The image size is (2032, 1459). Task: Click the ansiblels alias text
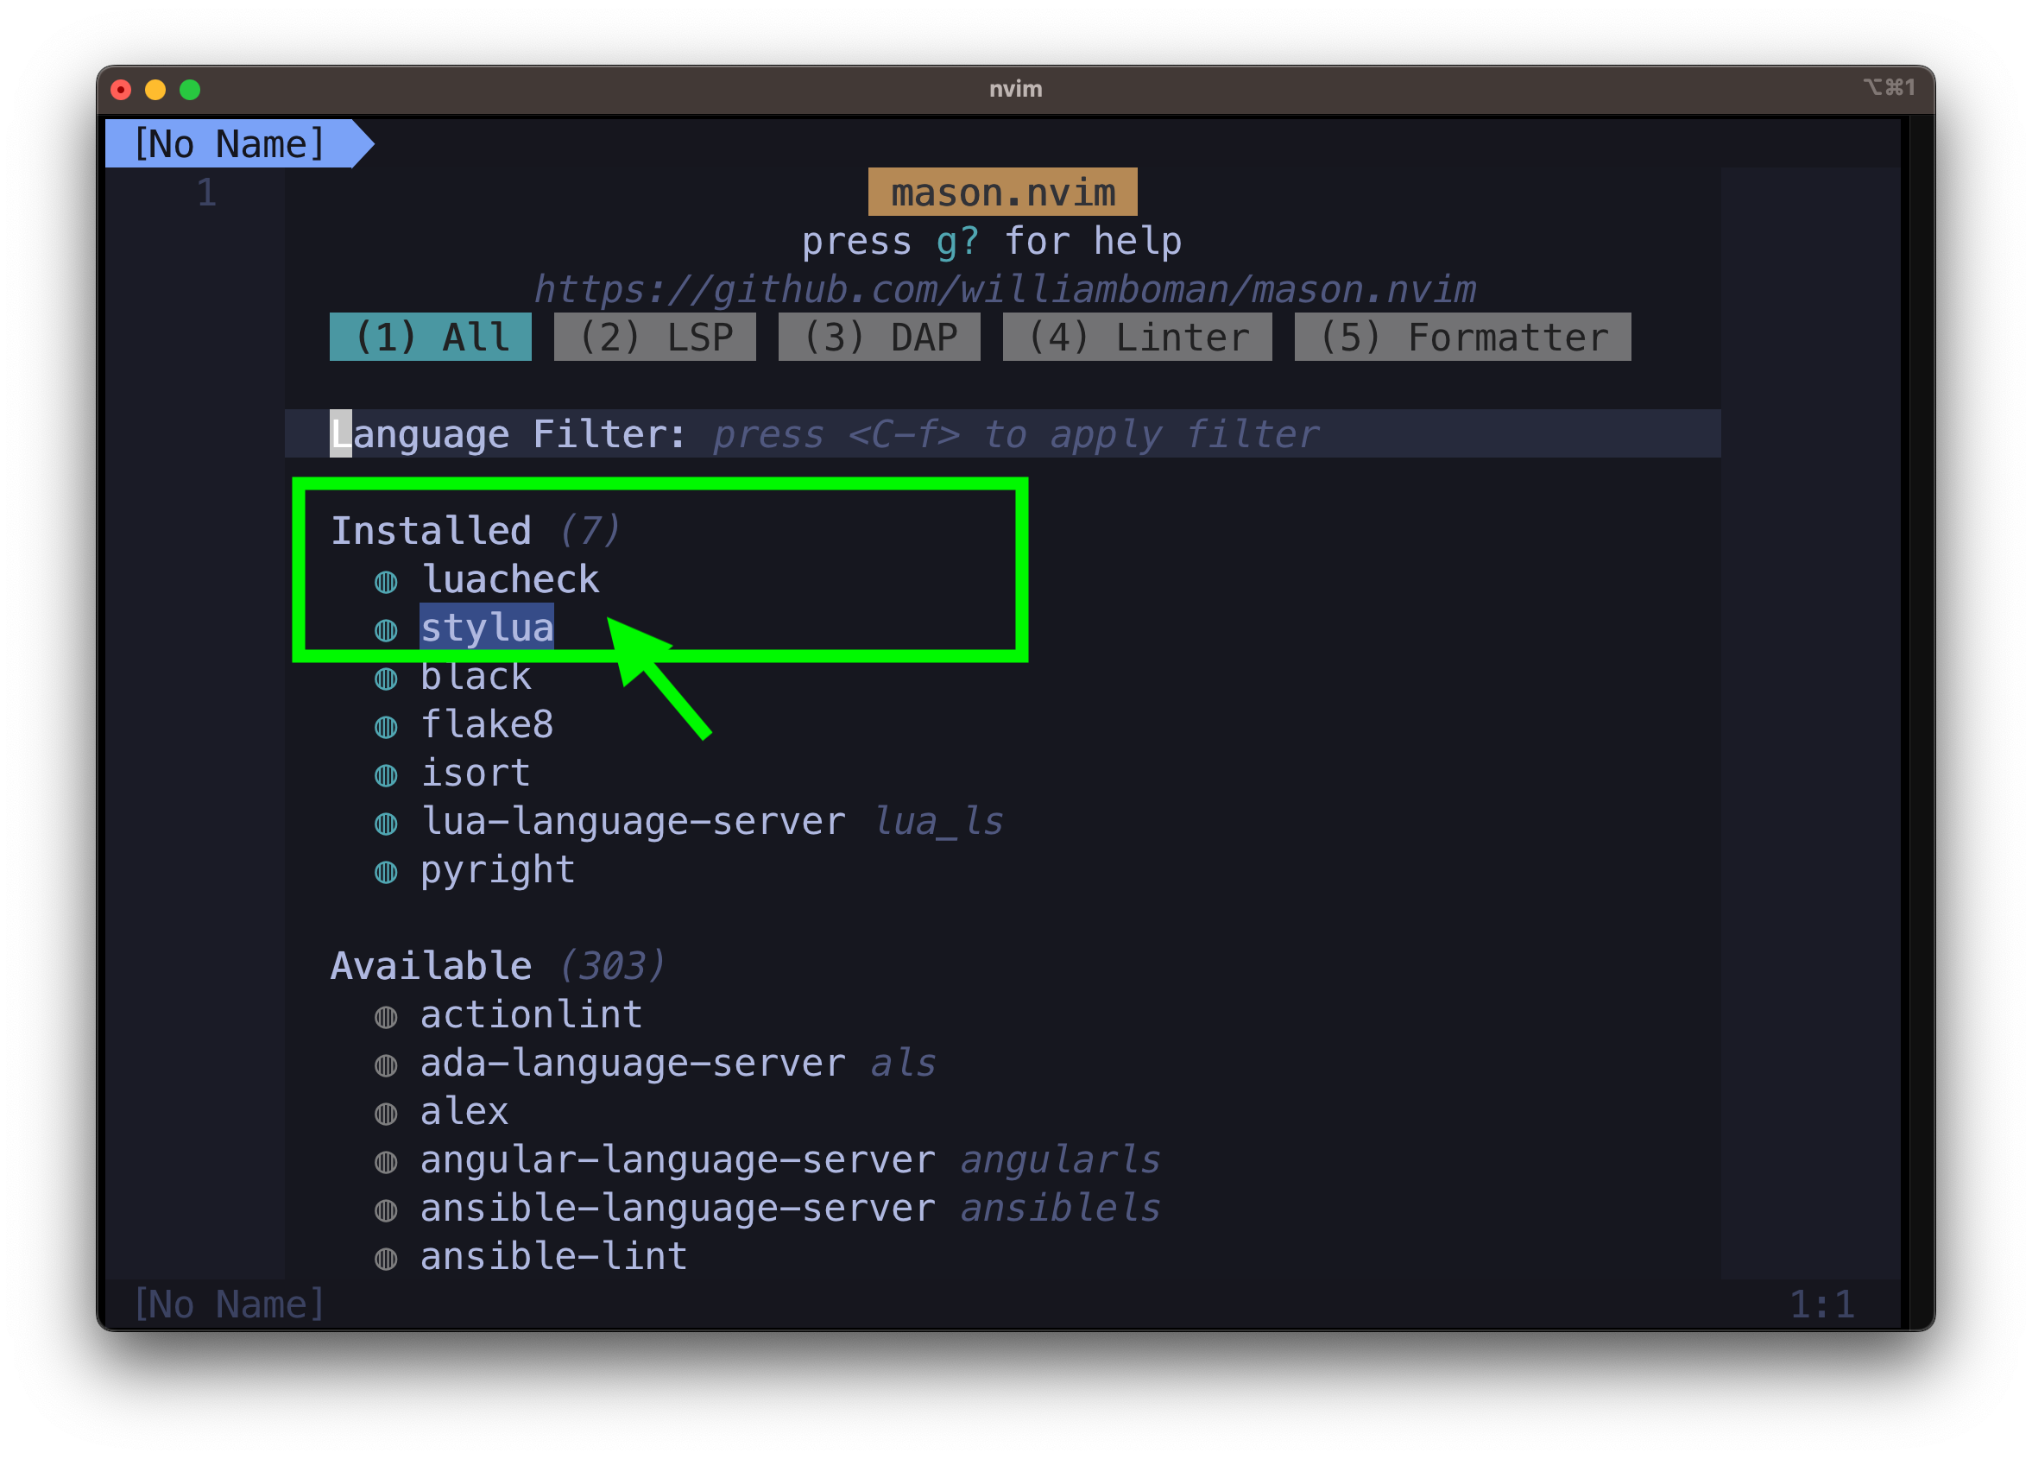tap(1060, 1208)
